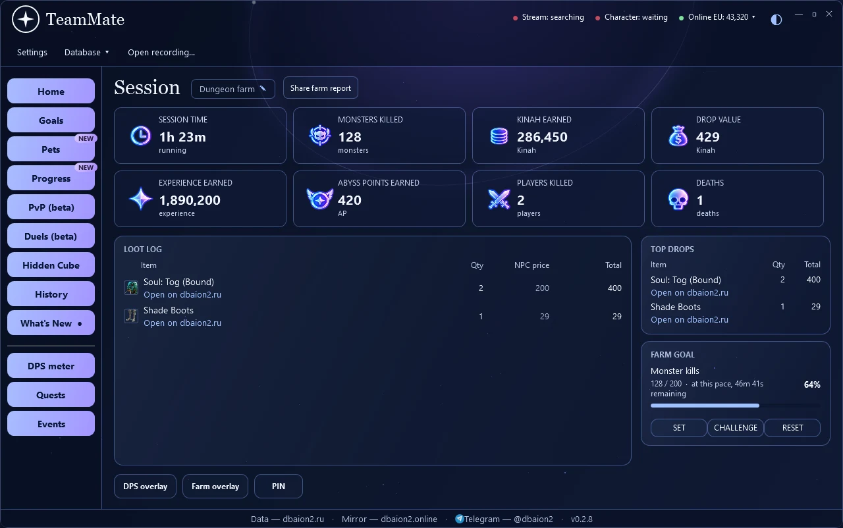
Task: Open What's New in sidebar
Action: click(x=51, y=323)
